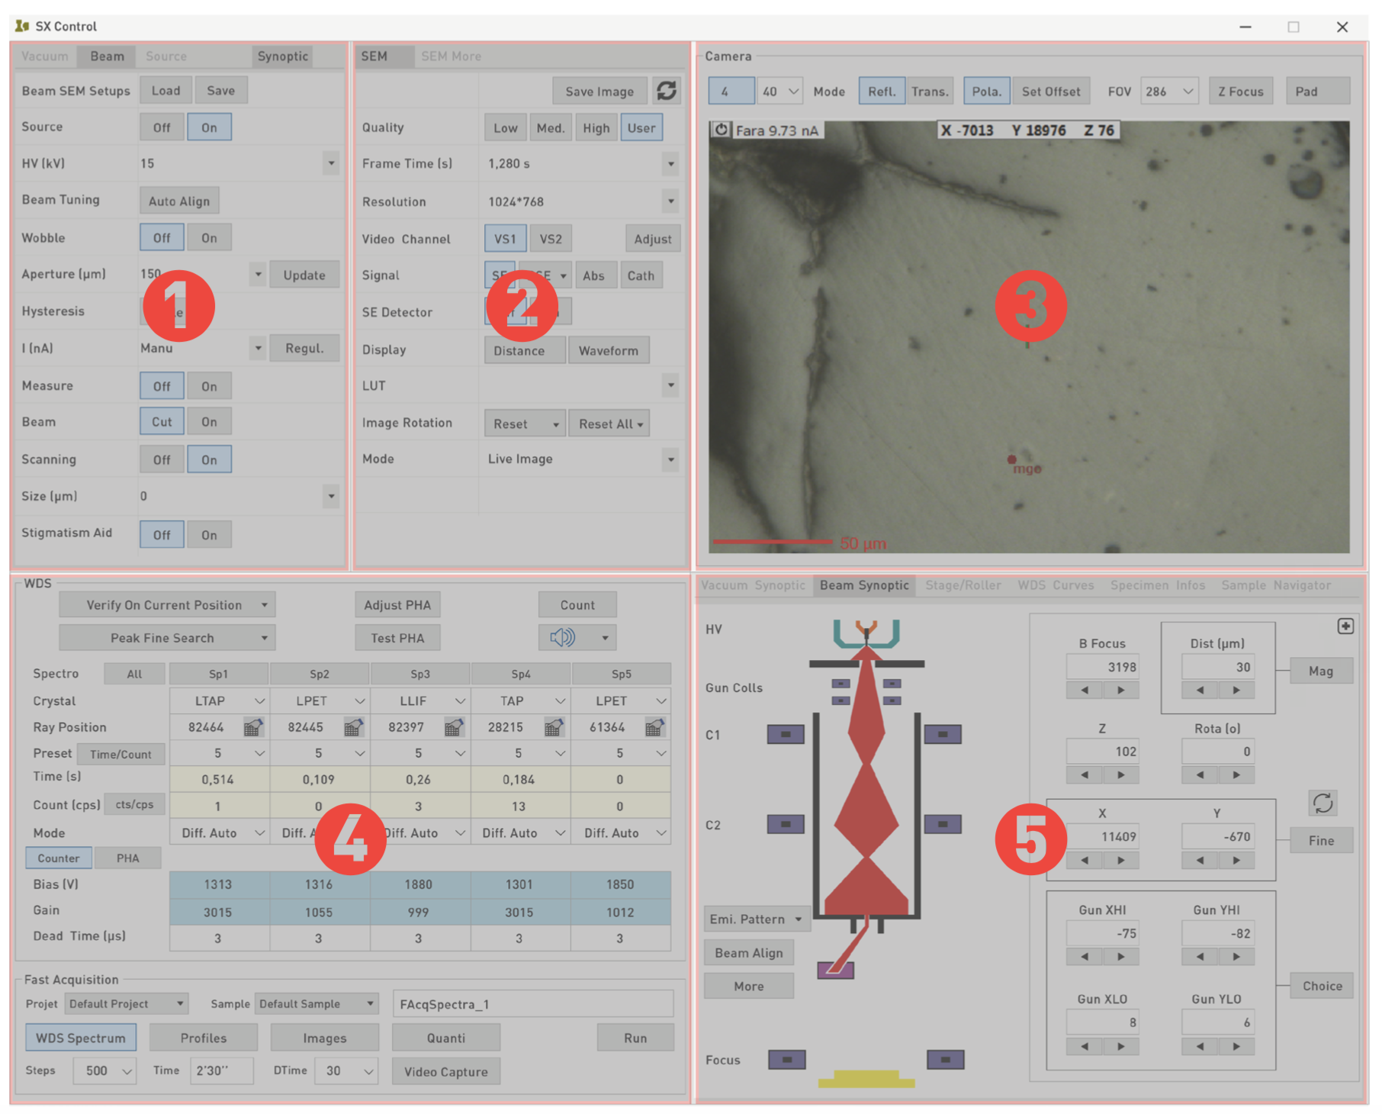The image size is (1382, 1114).
Task: Turn Wobble on
Action: tap(209, 238)
